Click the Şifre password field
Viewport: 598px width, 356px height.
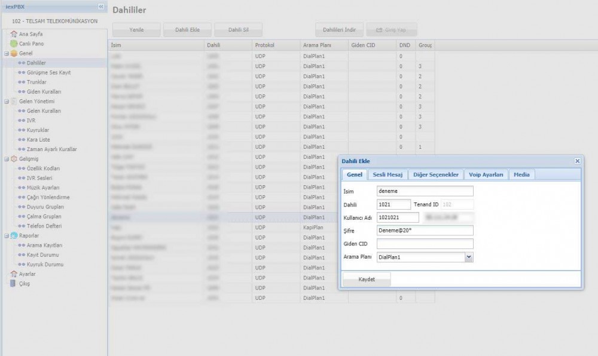[425, 231]
